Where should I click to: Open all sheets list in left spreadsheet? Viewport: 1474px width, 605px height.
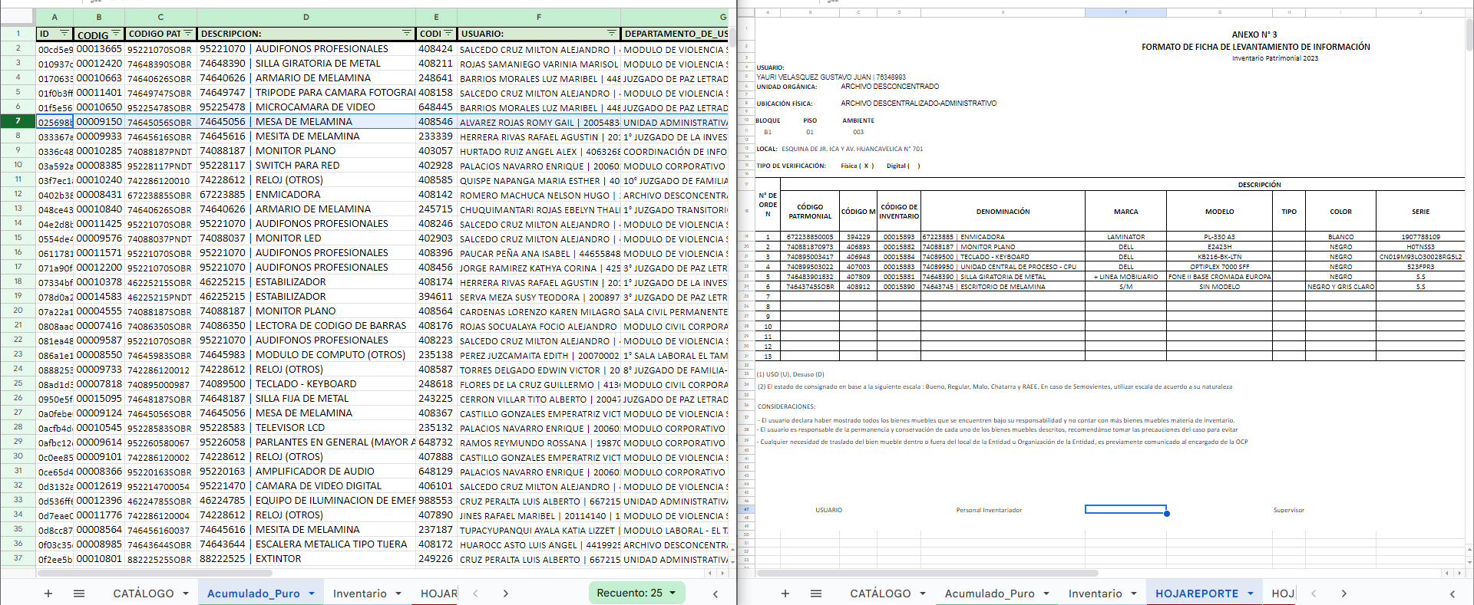(78, 593)
